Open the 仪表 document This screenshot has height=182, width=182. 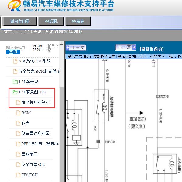tap(26, 123)
